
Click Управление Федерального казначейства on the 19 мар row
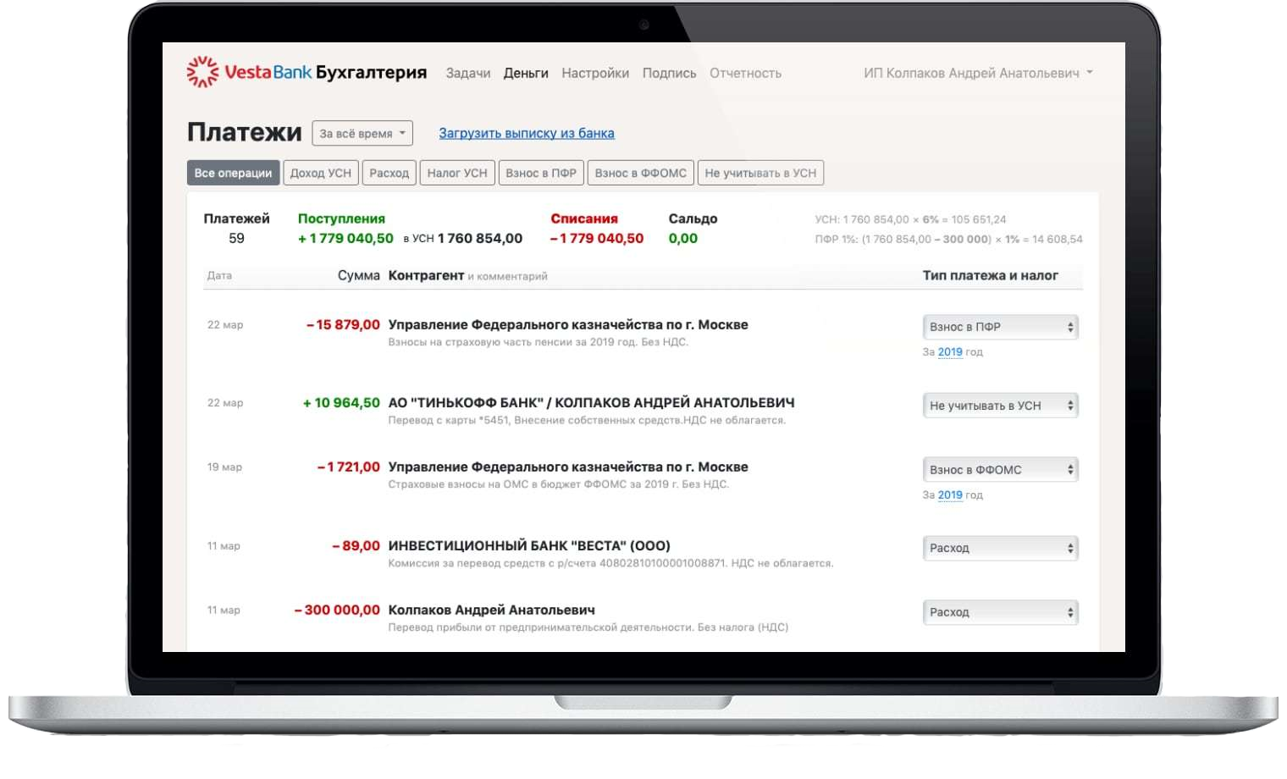pyautogui.click(x=568, y=467)
